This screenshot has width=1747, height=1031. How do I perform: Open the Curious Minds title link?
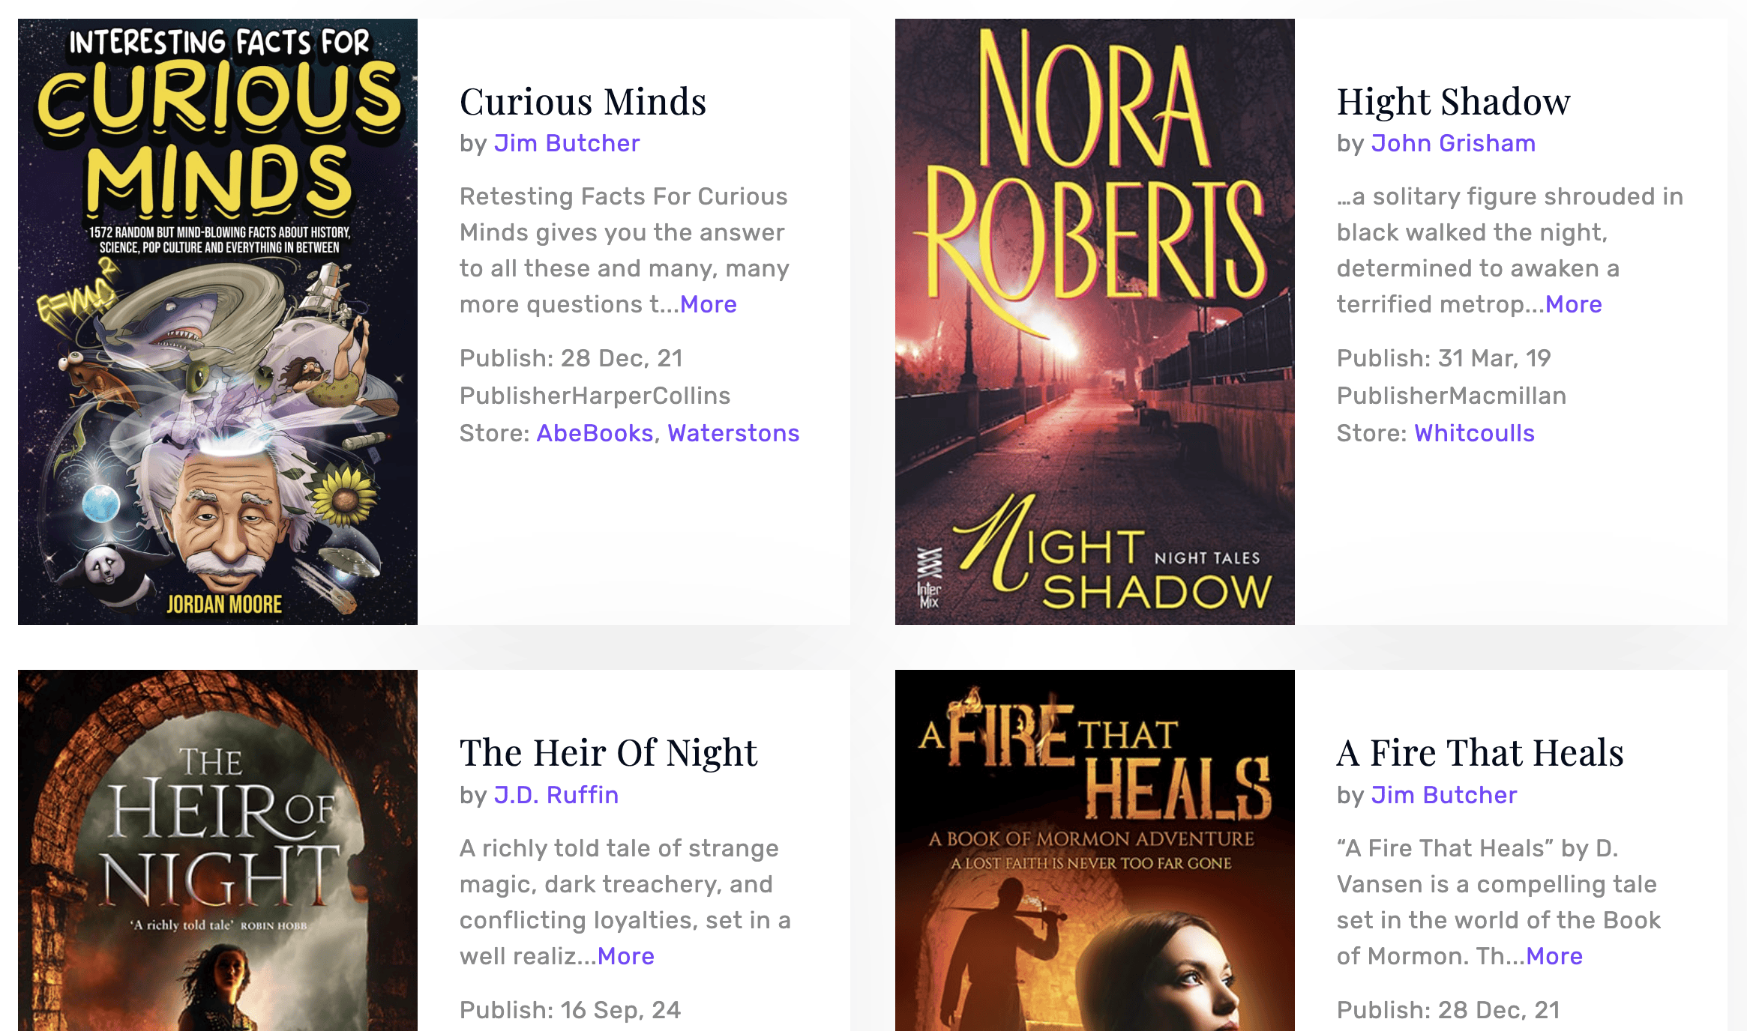(583, 101)
